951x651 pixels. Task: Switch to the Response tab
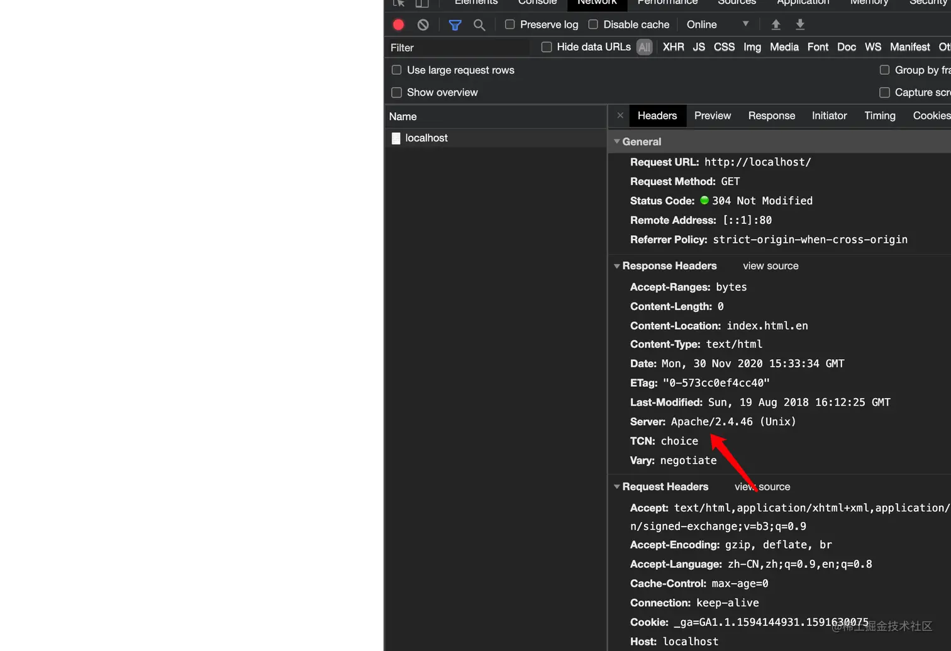772,116
